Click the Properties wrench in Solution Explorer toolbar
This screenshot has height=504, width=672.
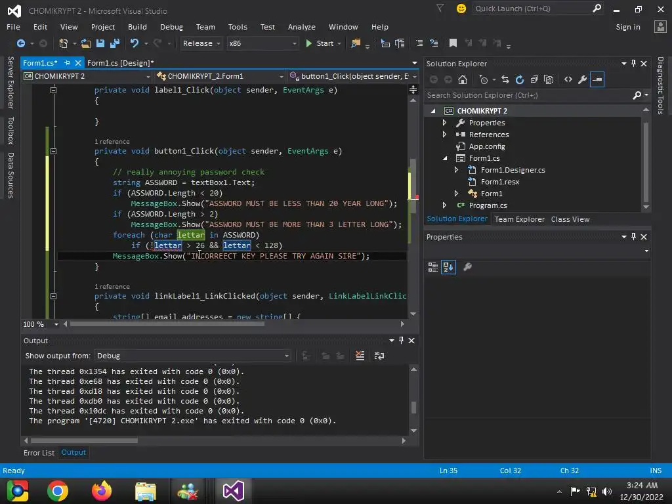[582, 79]
